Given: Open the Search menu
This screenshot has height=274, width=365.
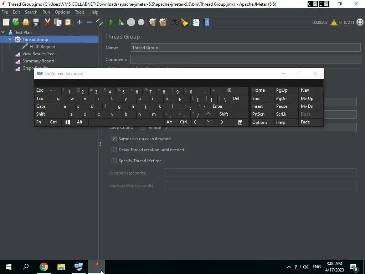Looking at the screenshot, I should coord(31,12).
